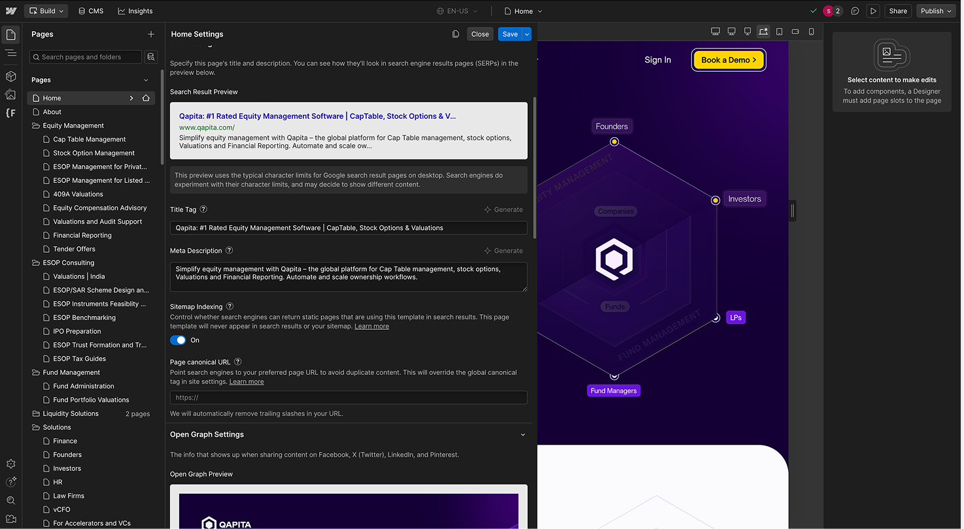Image resolution: width=964 pixels, height=529 pixels.
Task: Expand the Home page settings arrow
Action: tap(131, 98)
